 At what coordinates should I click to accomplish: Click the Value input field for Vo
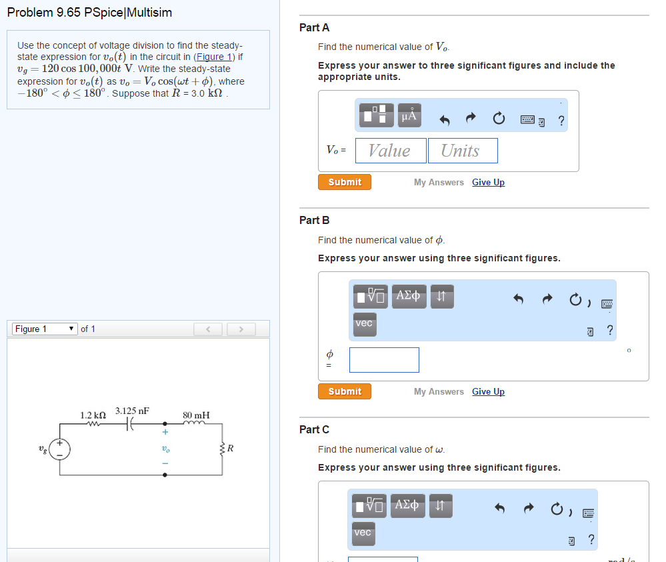[390, 150]
